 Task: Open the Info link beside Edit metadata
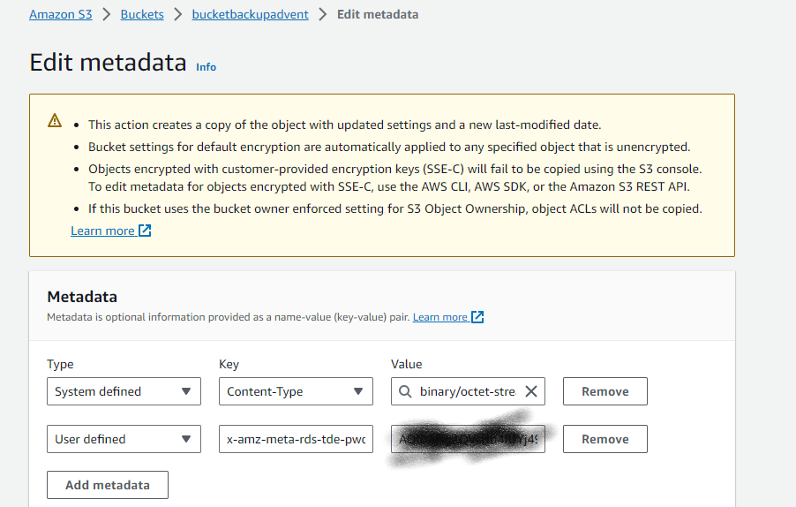click(206, 67)
